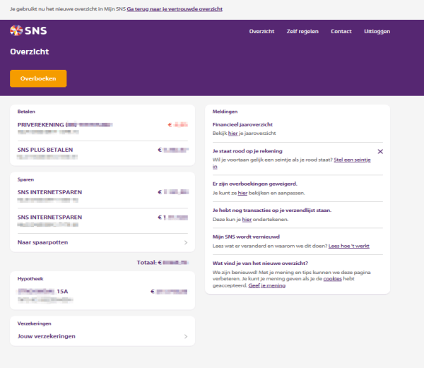The image size is (424, 368).
Task: Click Uitloggen to log out
Action: point(377,31)
